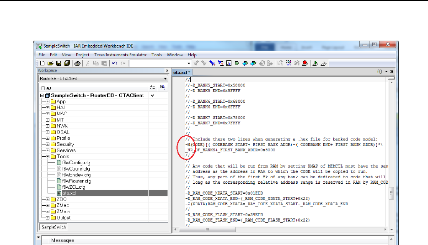Open the Texas Instruments Emulator menu
Screen dimensions: 428x245
(x=120, y=55)
